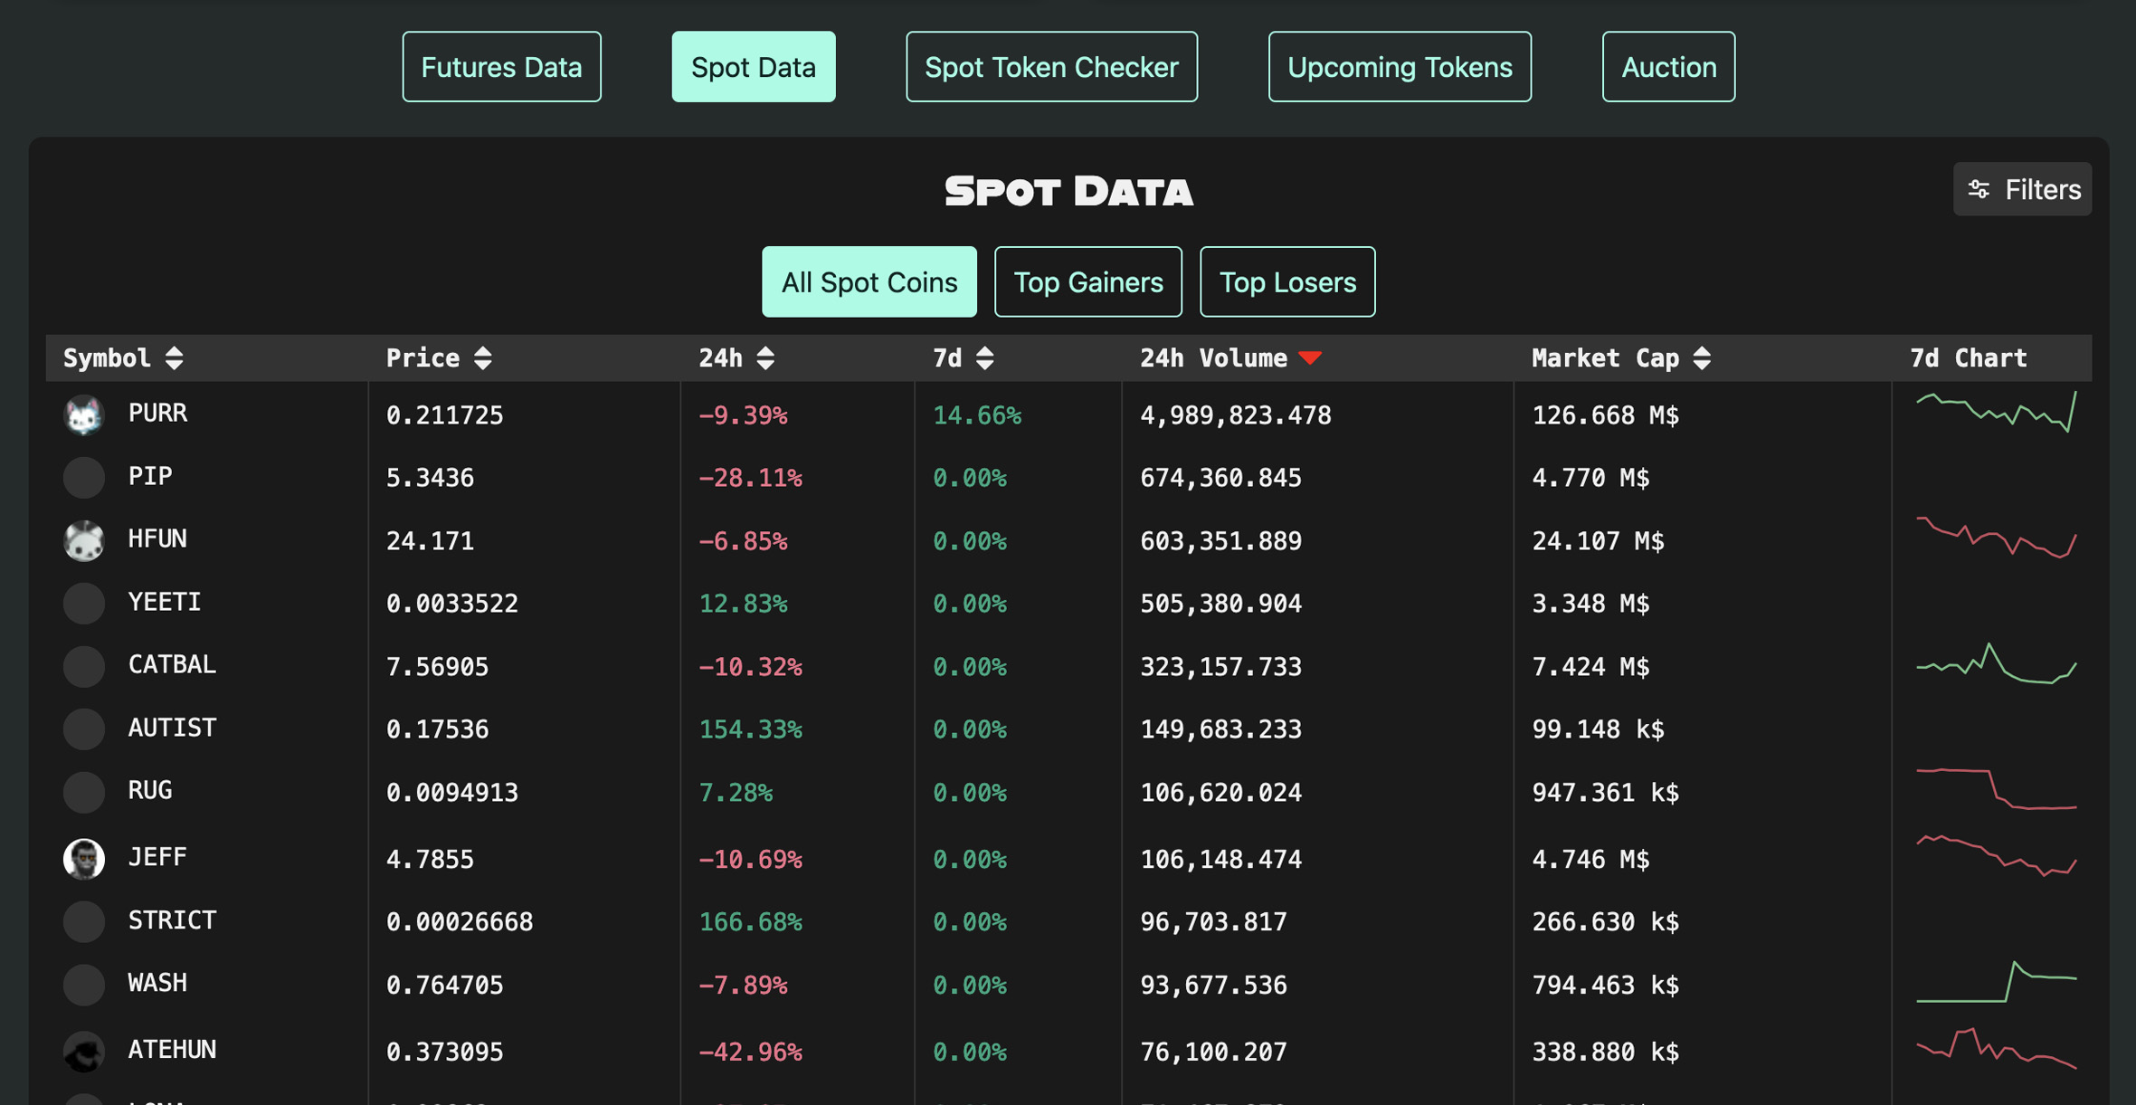
Task: Select the Top Losers view
Action: click(1287, 281)
